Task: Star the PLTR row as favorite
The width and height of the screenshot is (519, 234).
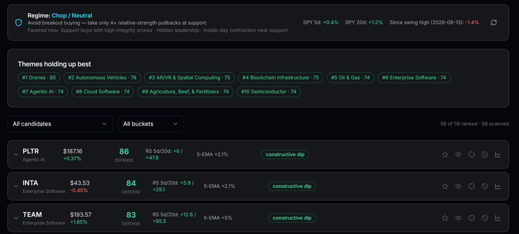Action: [445, 154]
